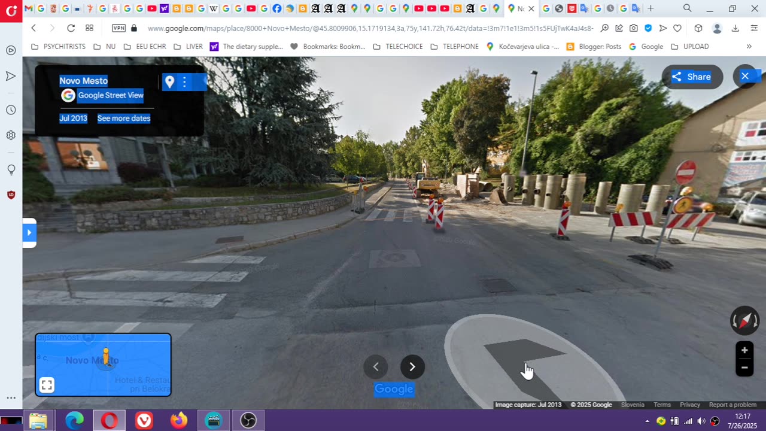Open Vivaldi from taskbar
Screen dimensions: 766x431
(144, 421)
